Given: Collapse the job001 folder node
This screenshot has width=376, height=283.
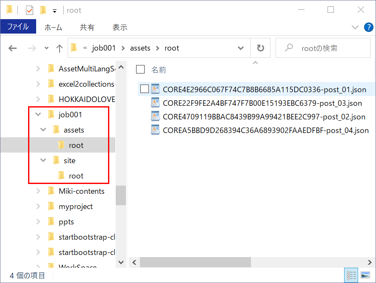Looking at the screenshot, I should pyautogui.click(x=38, y=114).
